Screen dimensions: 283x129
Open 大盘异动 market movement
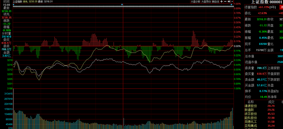pyautogui.click(x=206, y=2)
